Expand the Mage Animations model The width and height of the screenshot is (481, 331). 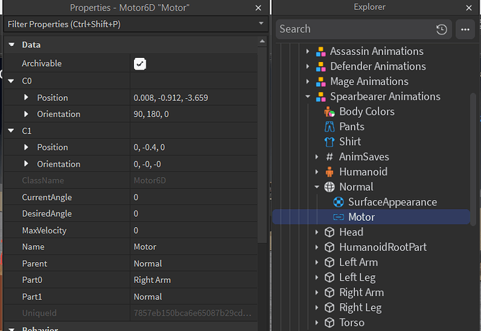point(307,82)
